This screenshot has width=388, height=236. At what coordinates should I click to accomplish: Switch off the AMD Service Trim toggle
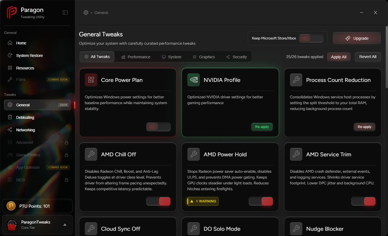(x=363, y=201)
